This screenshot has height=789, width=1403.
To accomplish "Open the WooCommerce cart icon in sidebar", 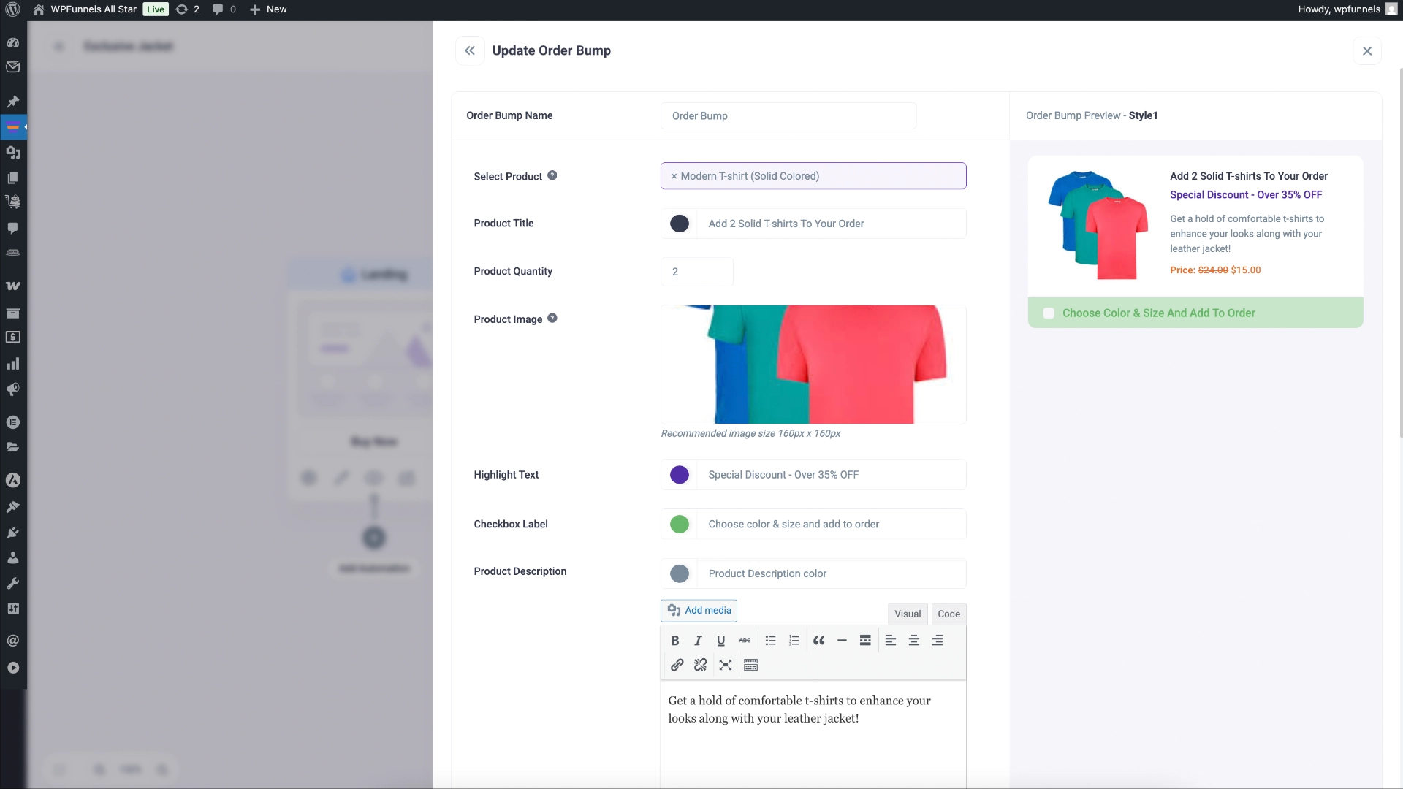I will [13, 202].
